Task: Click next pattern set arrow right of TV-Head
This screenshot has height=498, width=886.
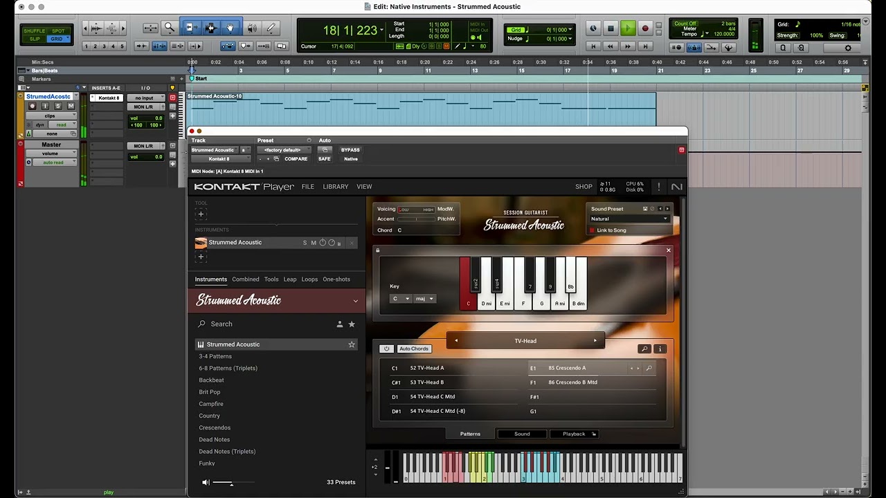Action: click(595, 341)
